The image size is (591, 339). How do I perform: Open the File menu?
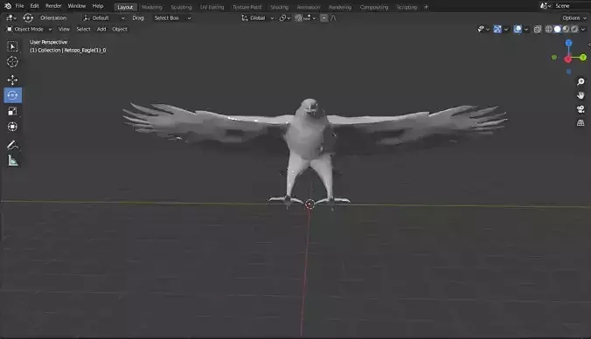(19, 6)
